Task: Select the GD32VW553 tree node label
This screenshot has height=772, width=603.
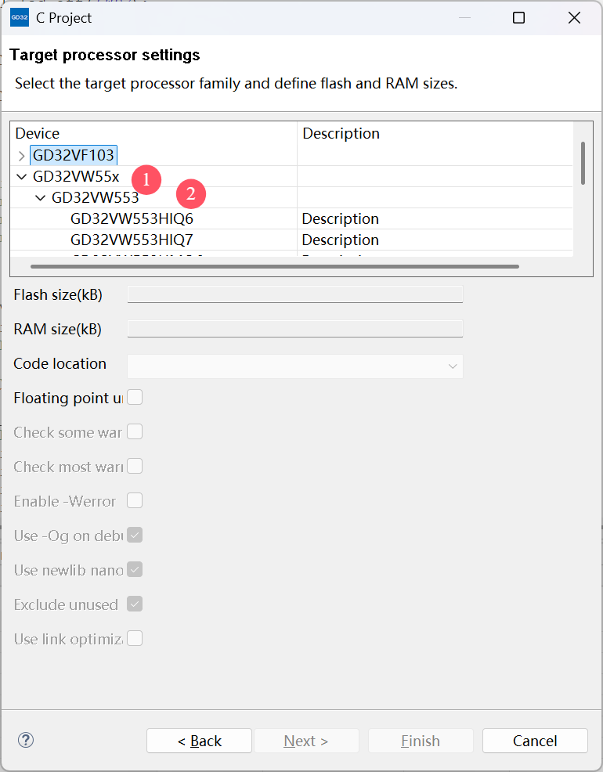Action: [95, 197]
